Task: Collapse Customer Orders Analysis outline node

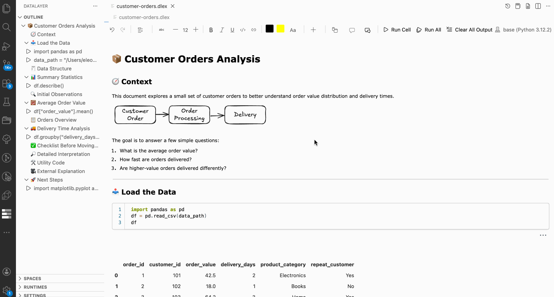Action: click(23, 26)
